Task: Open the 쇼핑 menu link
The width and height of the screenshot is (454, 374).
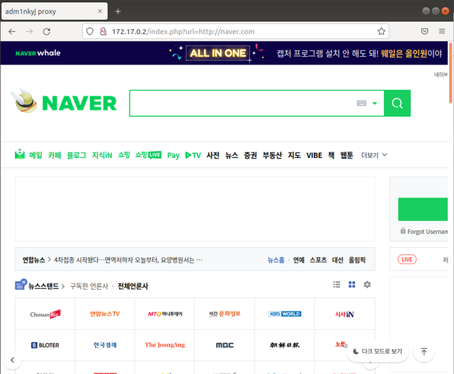Action: point(124,155)
